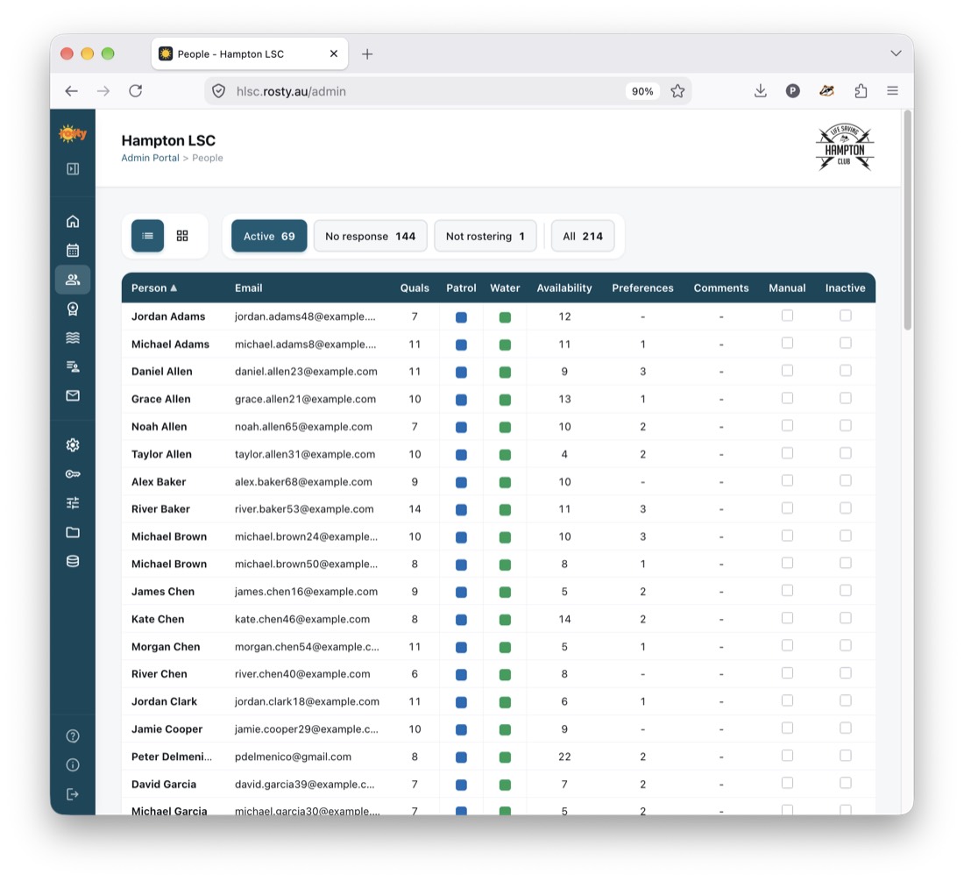Open the sliders tuning icon in sidebar
The width and height of the screenshot is (964, 881).
click(x=73, y=503)
